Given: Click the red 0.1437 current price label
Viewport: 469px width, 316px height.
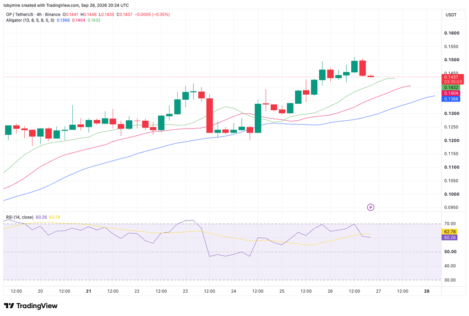Looking at the screenshot, I should tap(451, 77).
